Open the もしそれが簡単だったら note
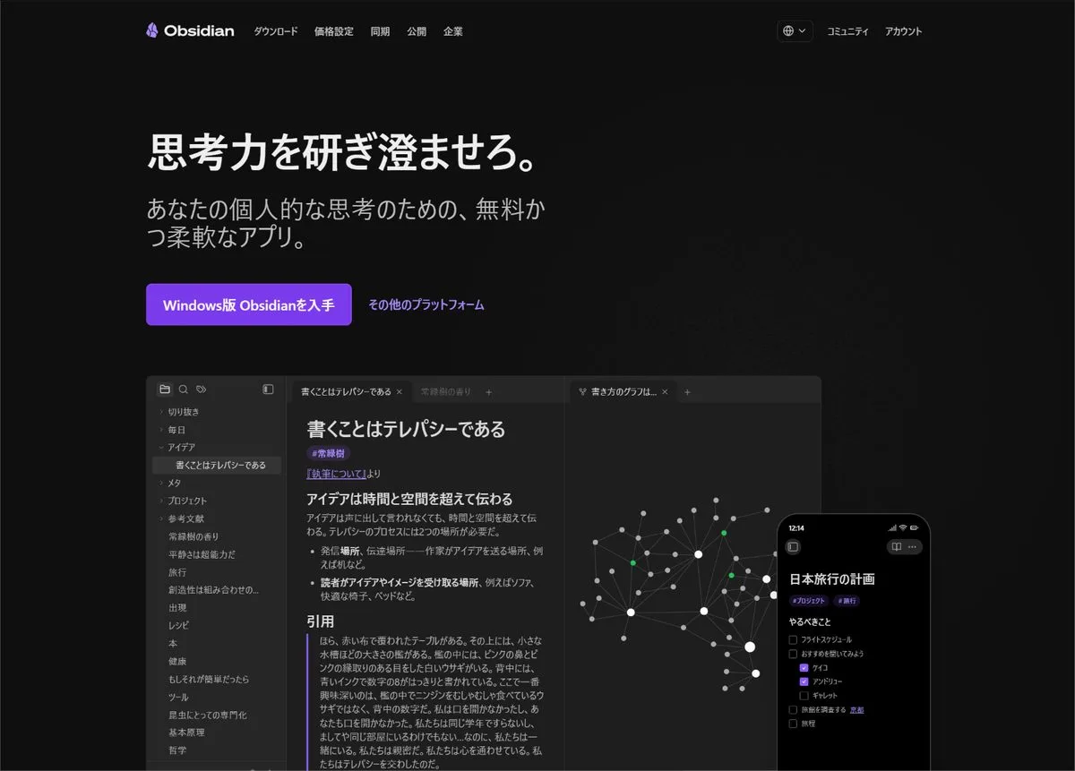Screen dimensions: 1075x771 pyautogui.click(x=208, y=679)
